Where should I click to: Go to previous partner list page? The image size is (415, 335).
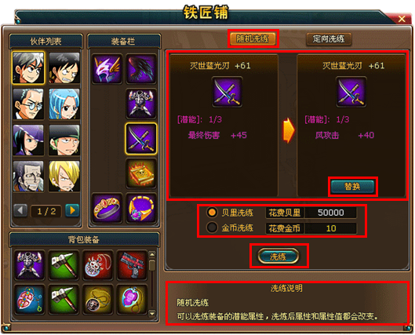pos(20,210)
